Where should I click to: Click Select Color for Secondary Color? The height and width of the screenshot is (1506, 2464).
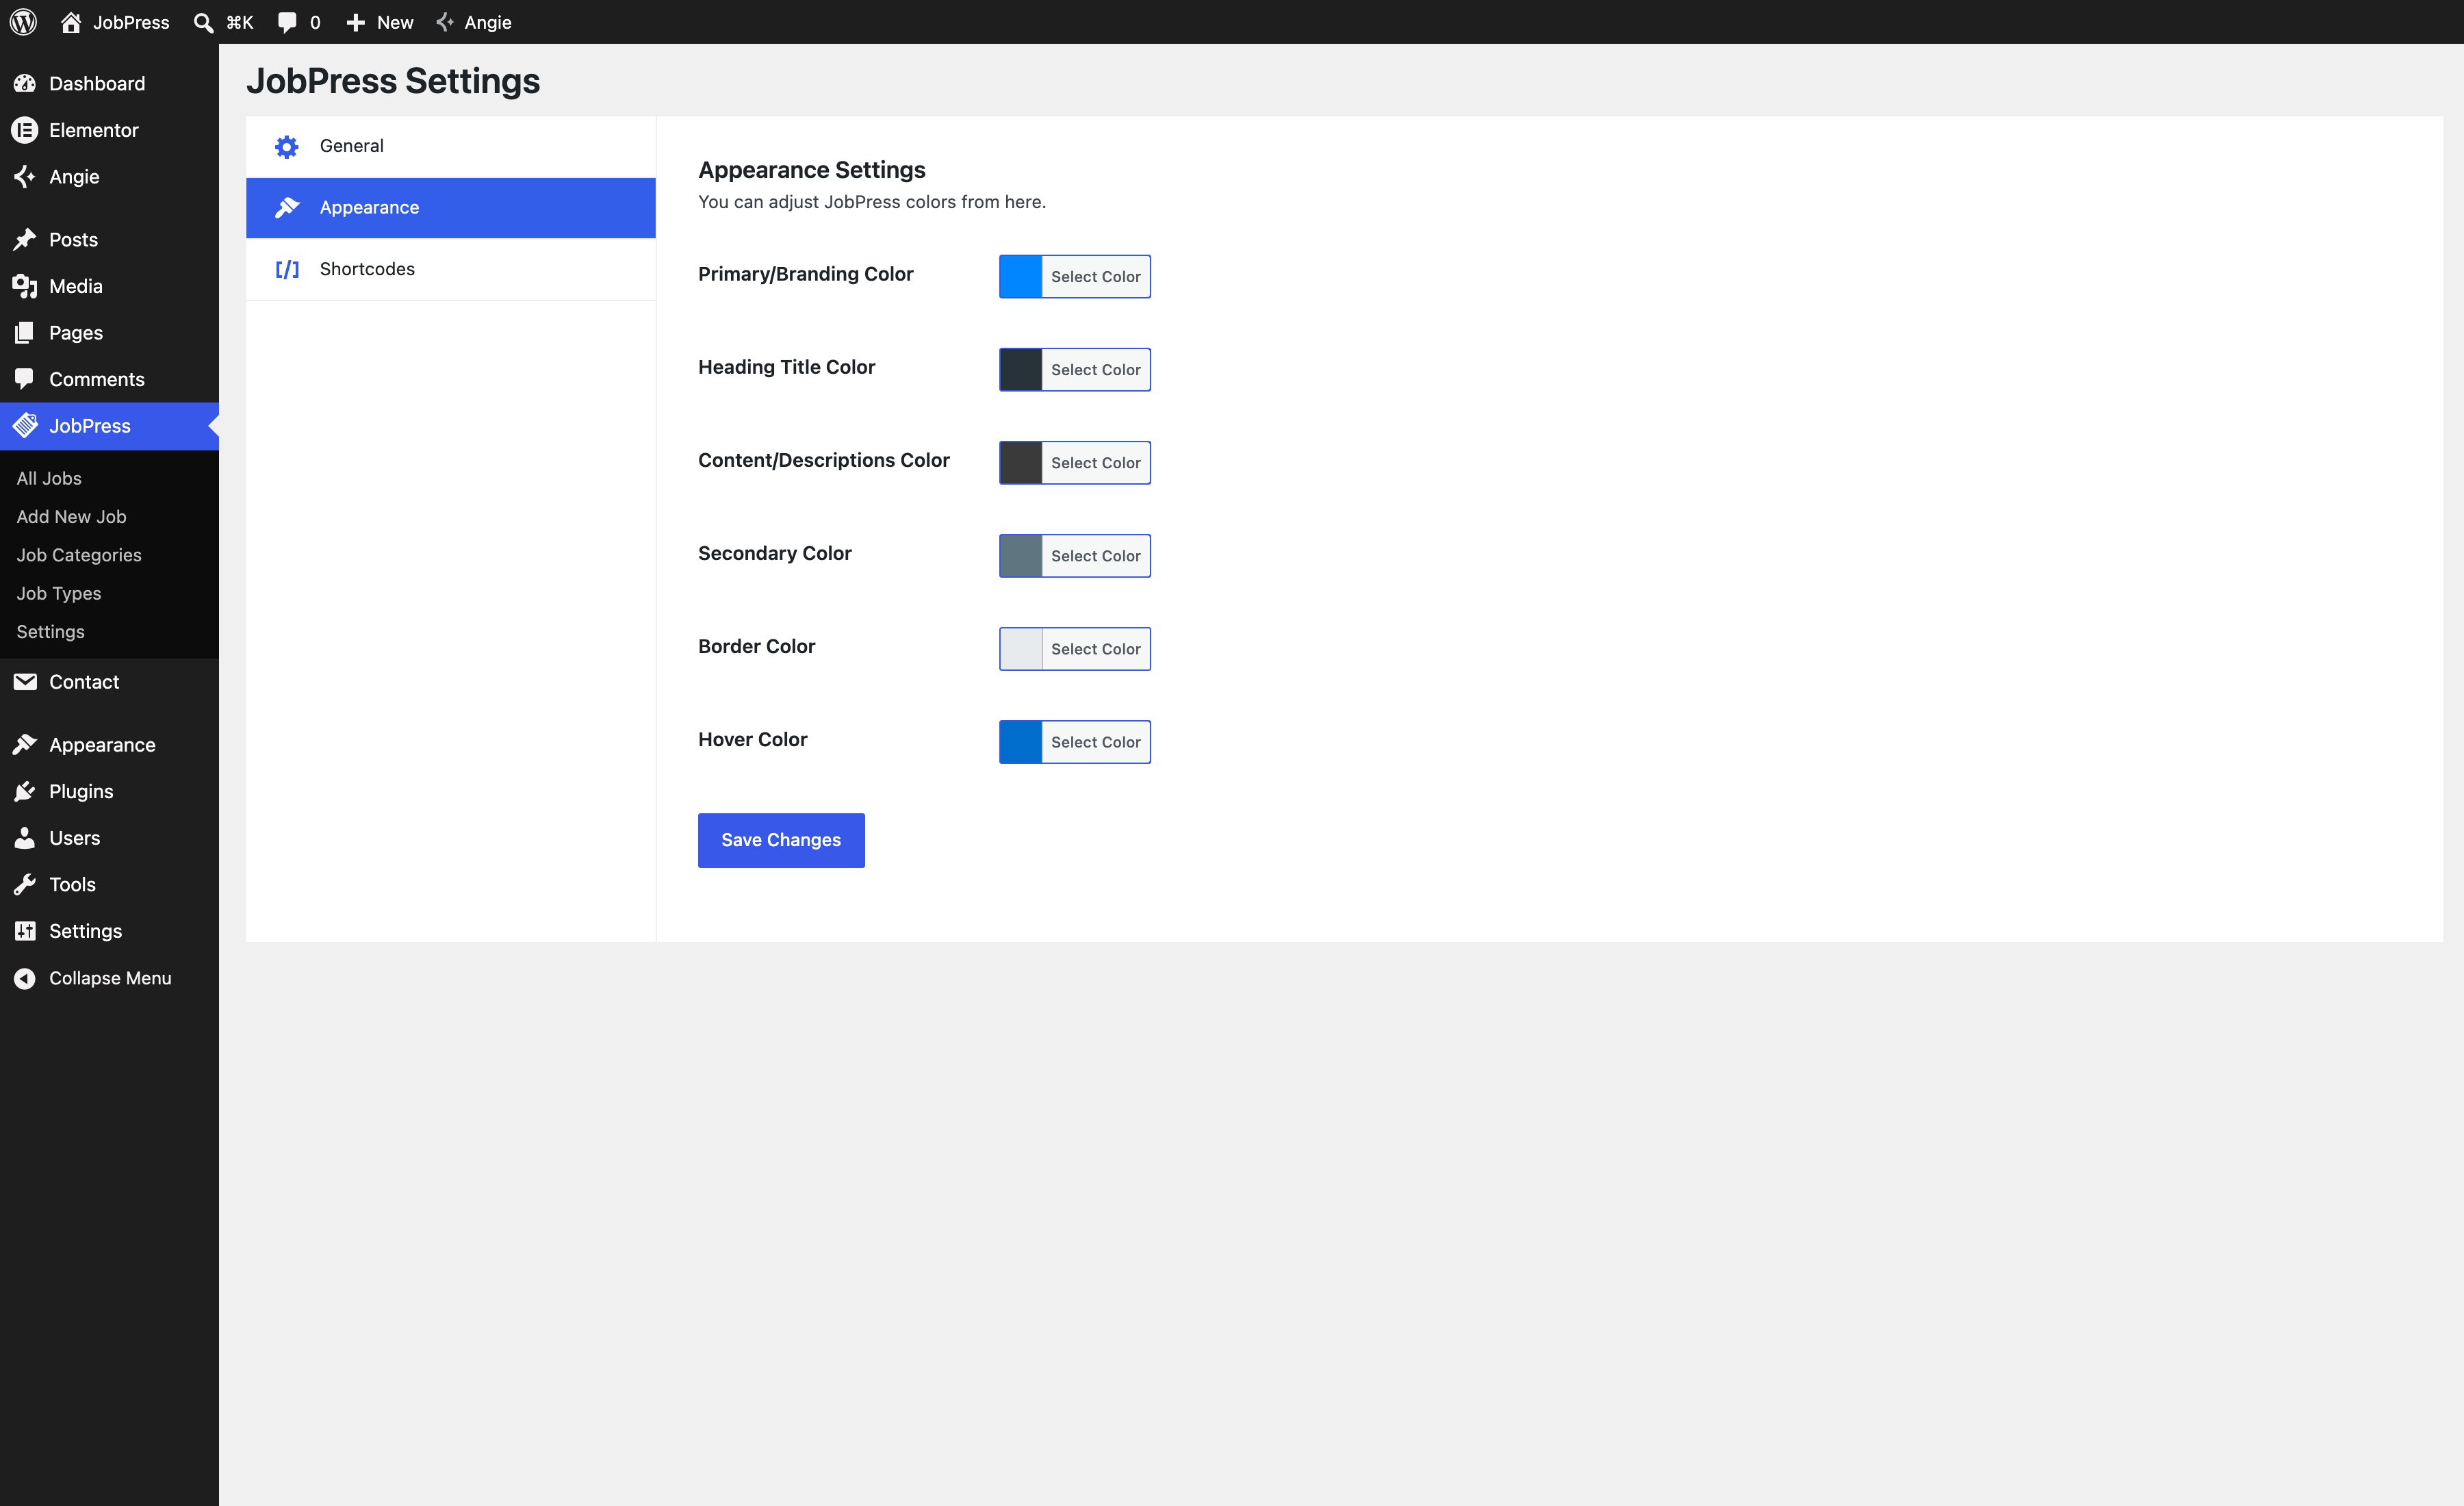(x=1096, y=556)
